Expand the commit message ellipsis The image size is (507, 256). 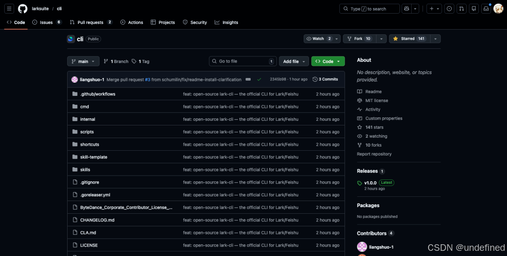pos(248,79)
